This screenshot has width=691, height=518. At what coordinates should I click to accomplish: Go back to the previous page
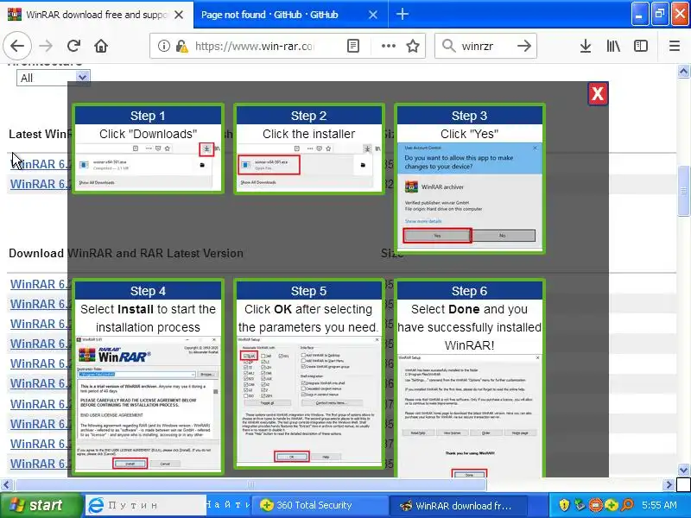coord(17,46)
